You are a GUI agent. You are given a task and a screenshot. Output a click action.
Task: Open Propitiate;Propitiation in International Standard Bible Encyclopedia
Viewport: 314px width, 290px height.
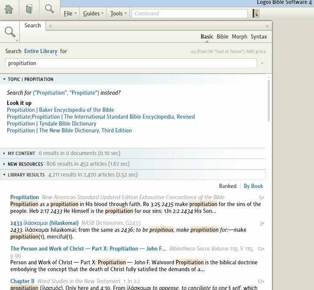[x=101, y=117]
